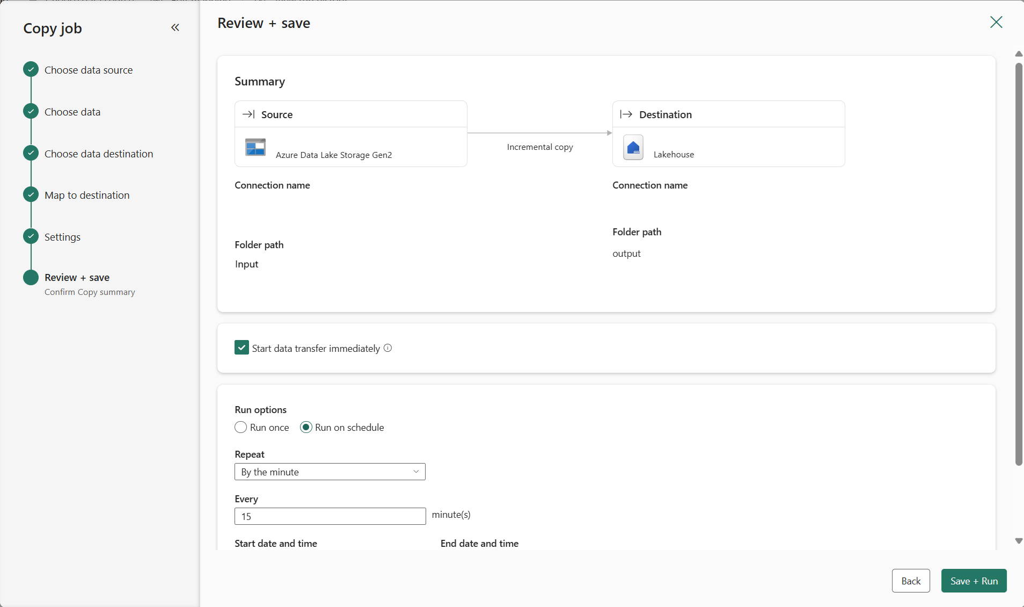This screenshot has height=607, width=1024.
Task: Click the Save + Run button
Action: pyautogui.click(x=974, y=581)
